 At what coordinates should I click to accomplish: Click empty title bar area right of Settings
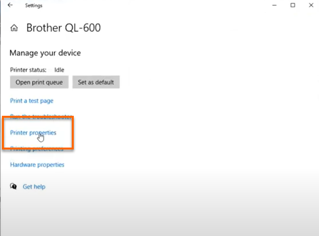pyautogui.click(x=147, y=5)
